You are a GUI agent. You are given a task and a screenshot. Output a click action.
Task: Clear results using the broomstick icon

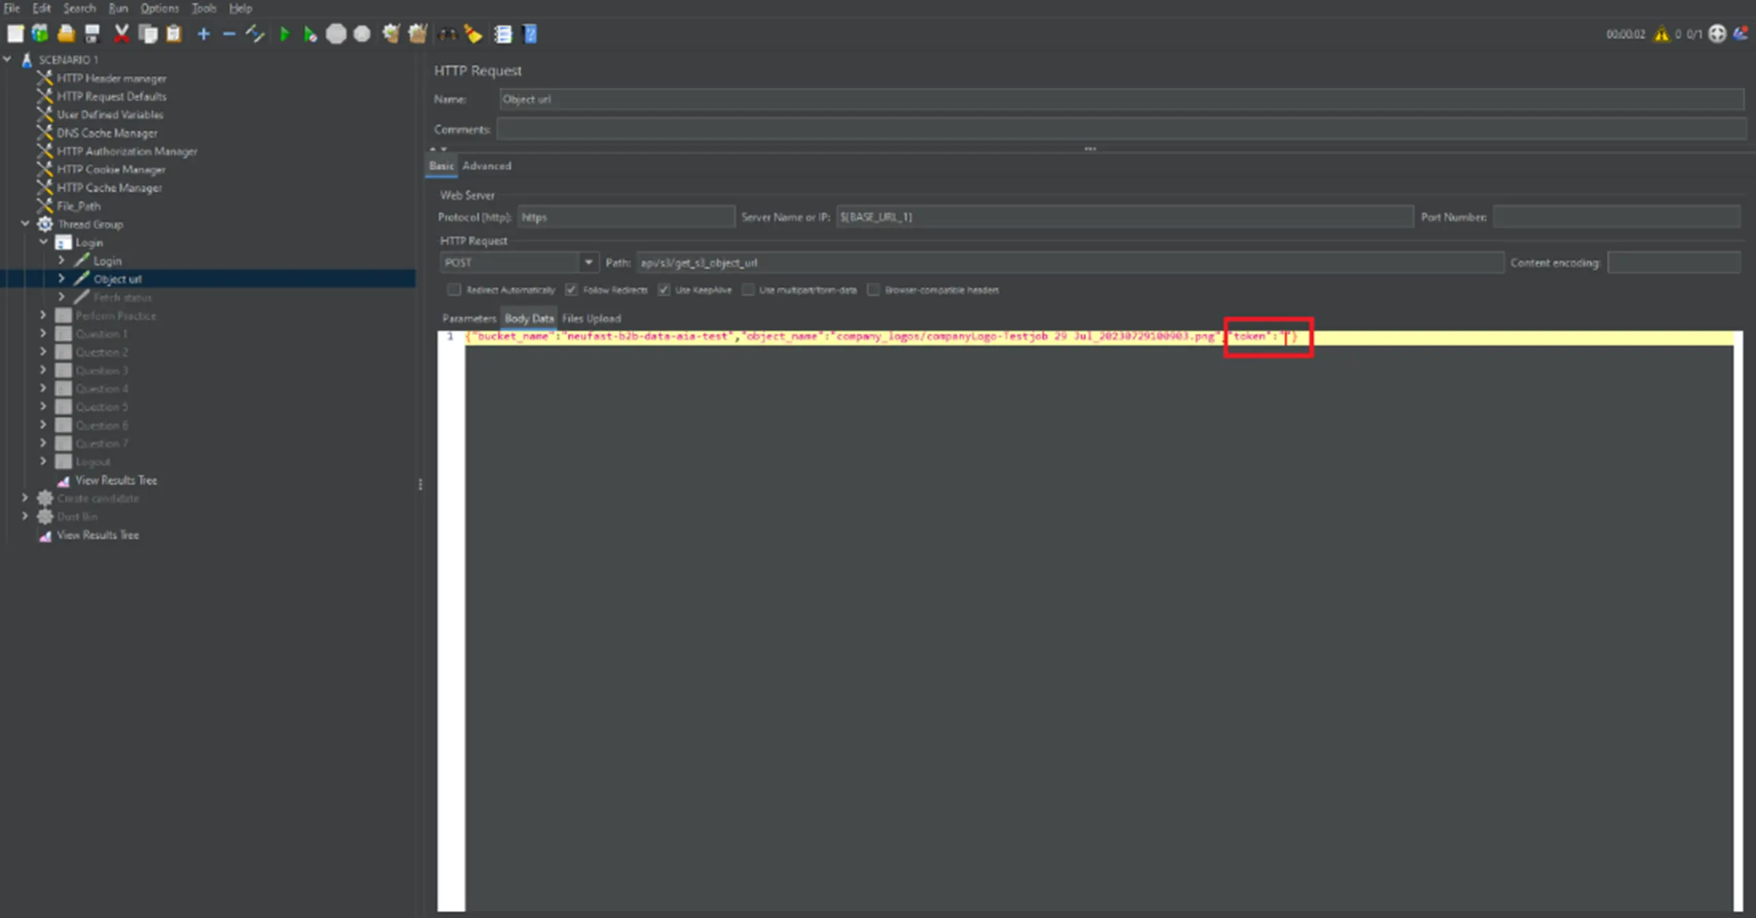click(474, 34)
